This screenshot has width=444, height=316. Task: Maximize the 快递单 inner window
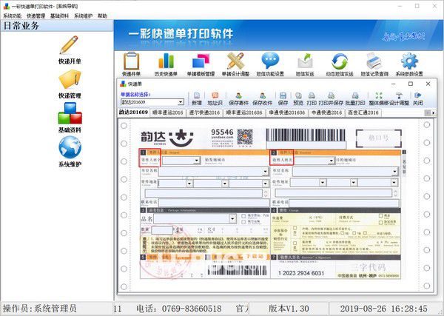point(411,84)
